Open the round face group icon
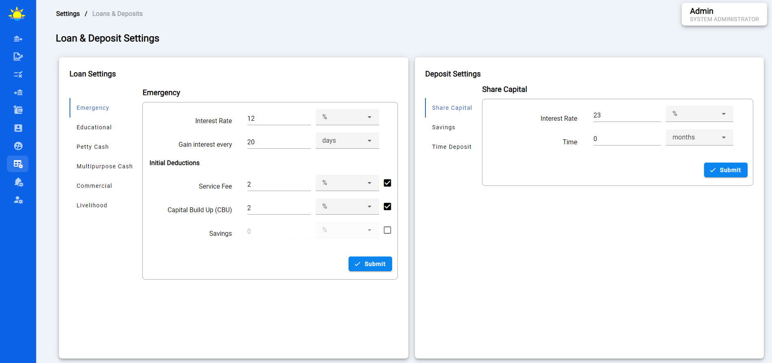The height and width of the screenshot is (363, 772). pyautogui.click(x=18, y=146)
